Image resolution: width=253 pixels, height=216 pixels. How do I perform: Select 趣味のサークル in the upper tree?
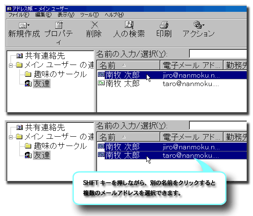pos(60,74)
